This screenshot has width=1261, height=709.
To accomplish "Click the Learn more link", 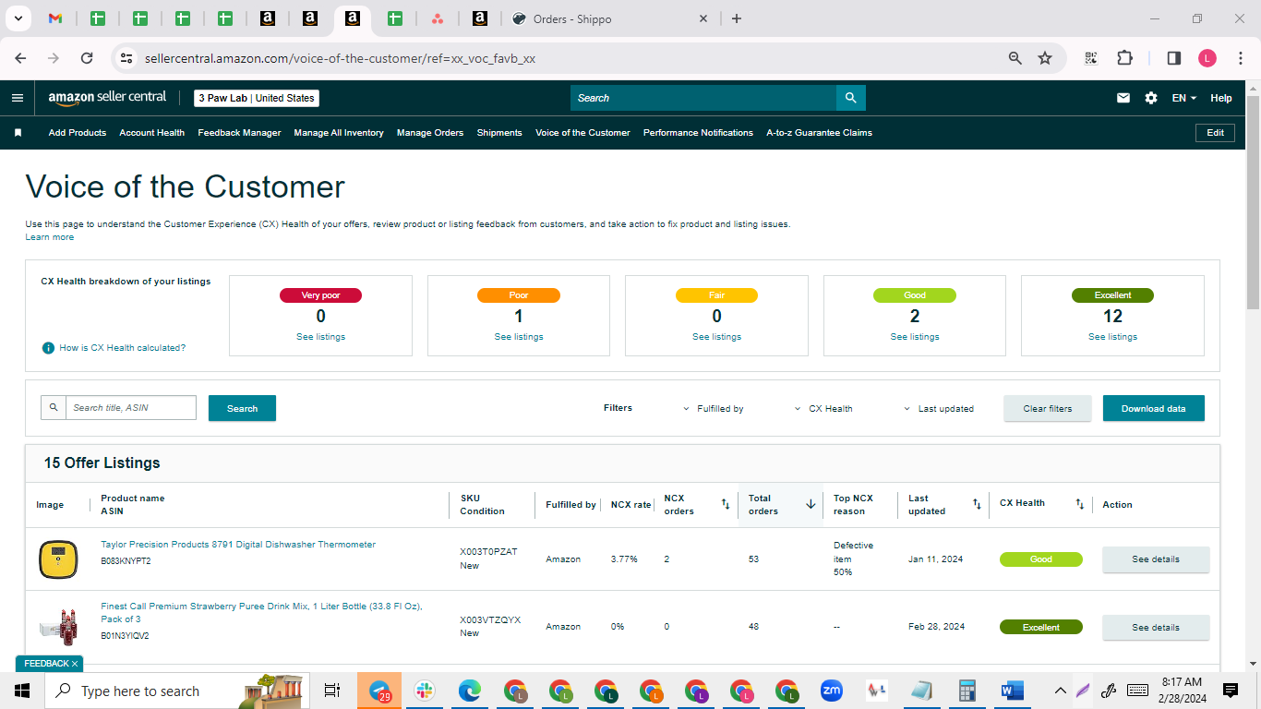I will (x=49, y=237).
